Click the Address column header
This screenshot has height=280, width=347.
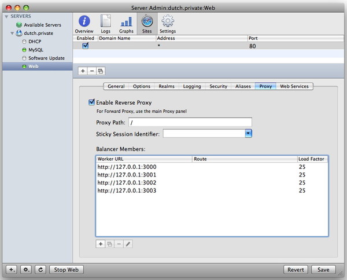pos(202,38)
